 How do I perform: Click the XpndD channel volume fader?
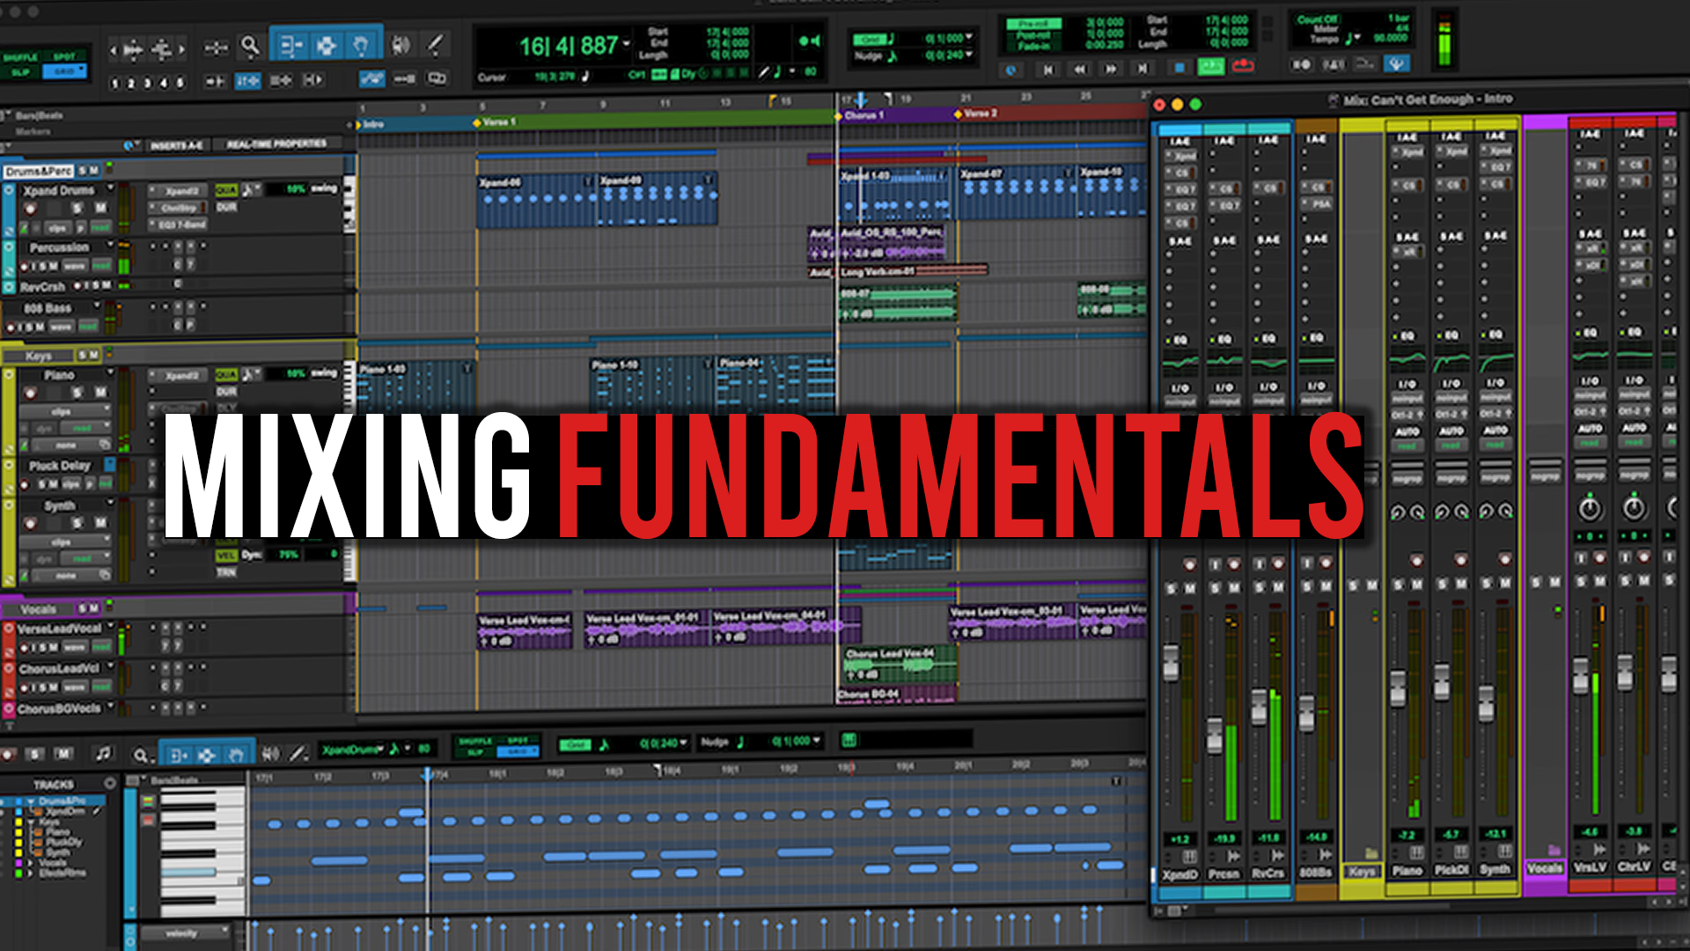pos(1171,663)
